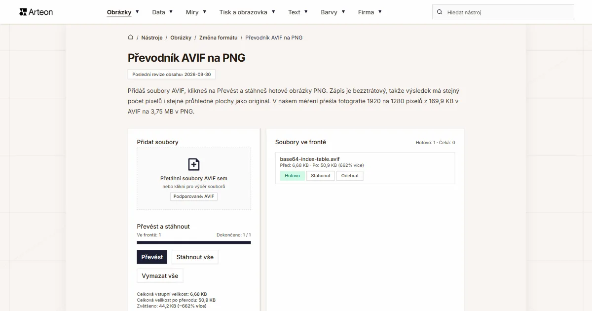The image size is (592, 311).
Task: Click the Přidat soubory heading
Action: coord(158,142)
